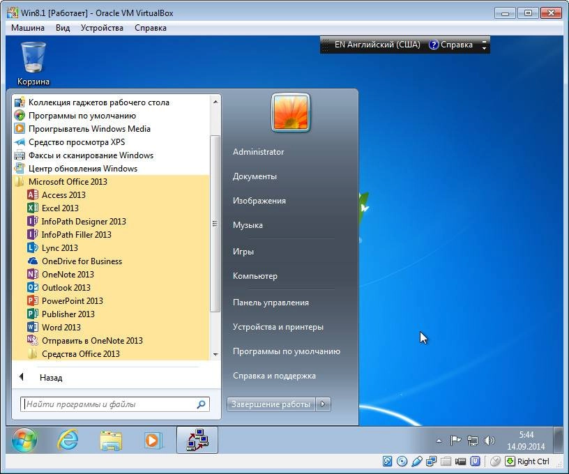Open the Устройства menu
This screenshot has width=569, height=474.
pos(102,28)
